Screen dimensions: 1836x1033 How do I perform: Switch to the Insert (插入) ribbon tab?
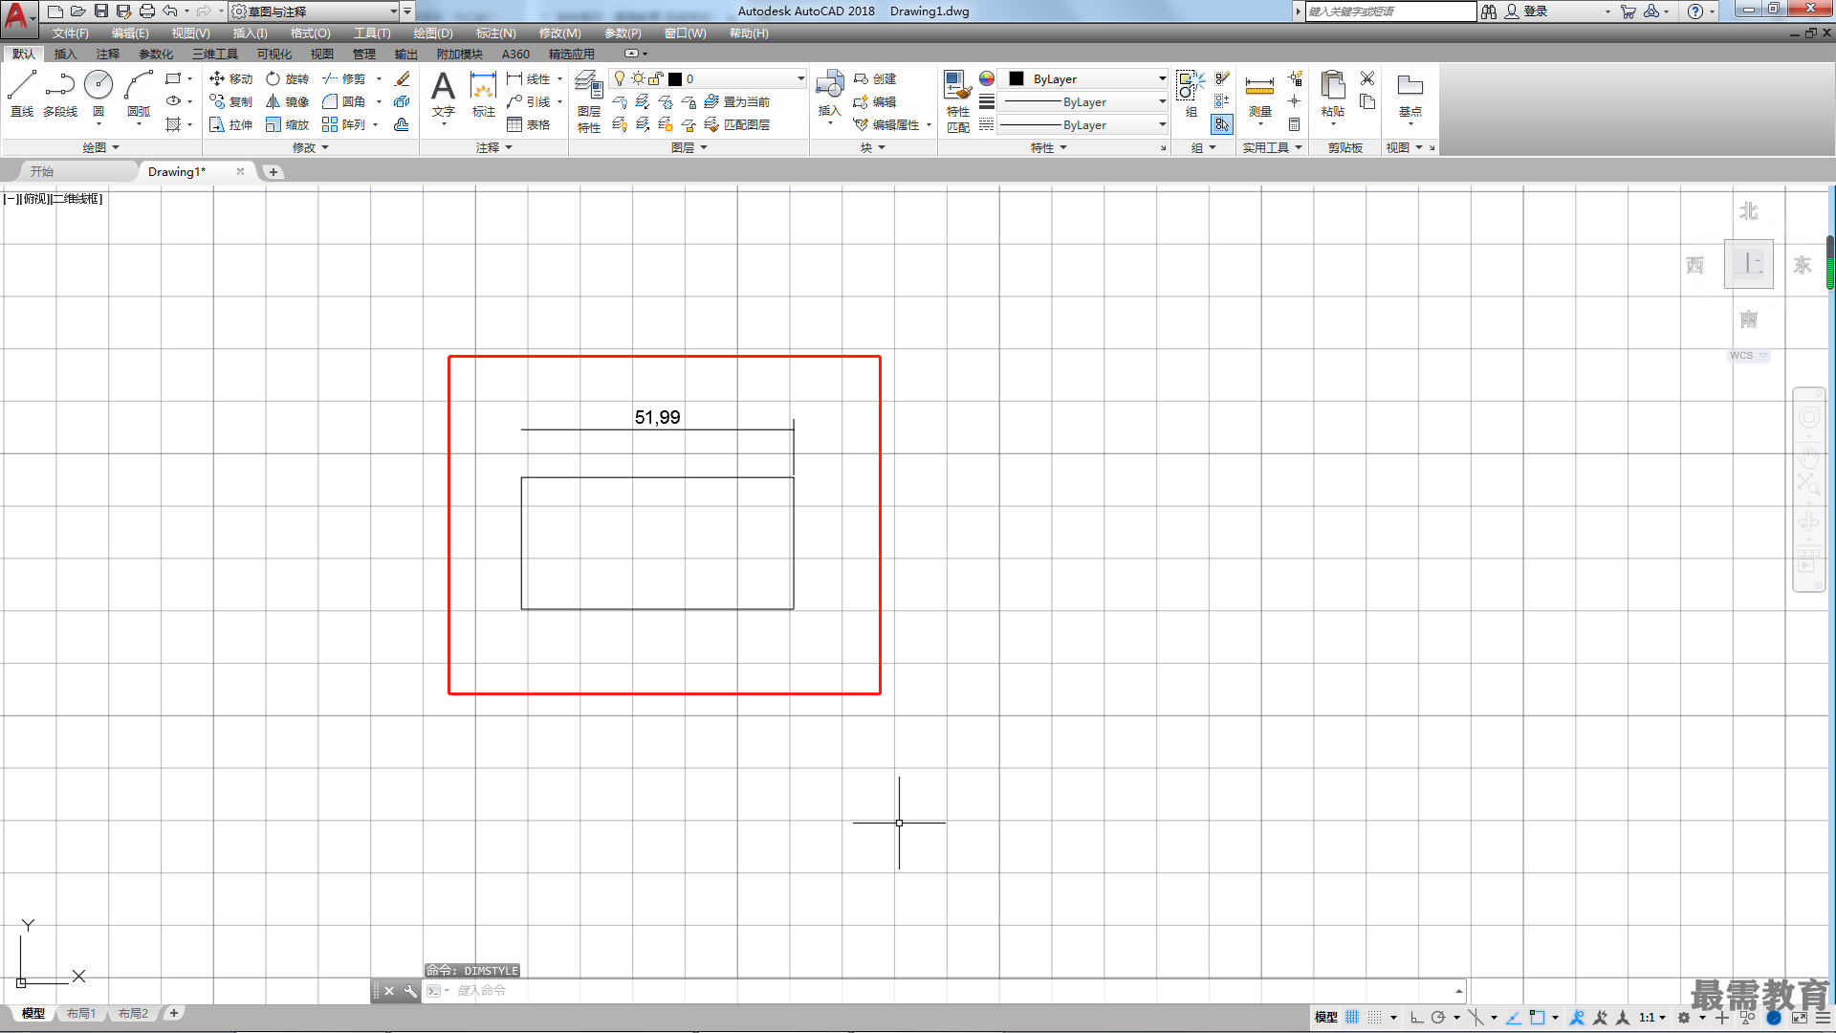[x=65, y=54]
